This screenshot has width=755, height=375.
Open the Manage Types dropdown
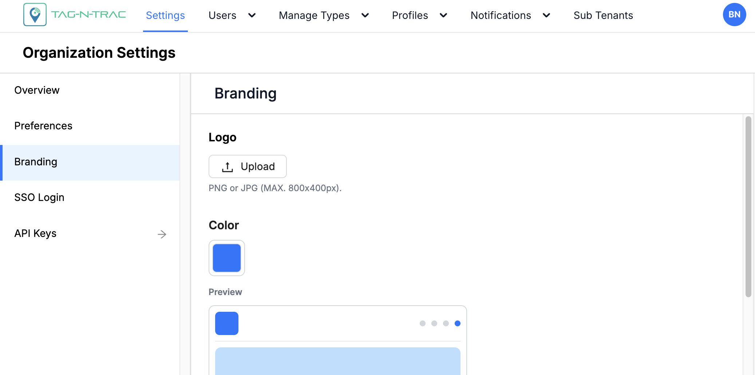[x=323, y=15]
